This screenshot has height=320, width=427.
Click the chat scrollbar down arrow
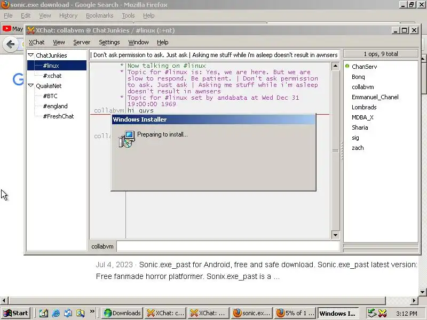pyautogui.click(x=336, y=235)
